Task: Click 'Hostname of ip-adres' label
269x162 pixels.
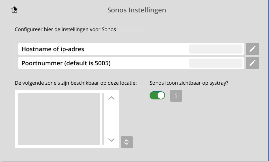Action: [x=53, y=49]
